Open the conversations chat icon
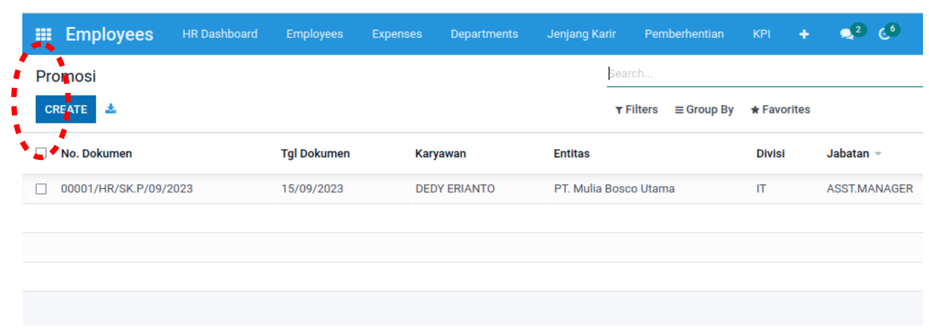This screenshot has width=929, height=333. (x=847, y=34)
